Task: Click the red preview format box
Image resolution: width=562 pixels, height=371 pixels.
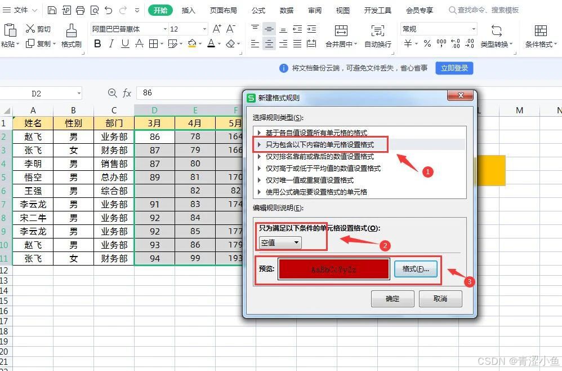Action: click(334, 269)
